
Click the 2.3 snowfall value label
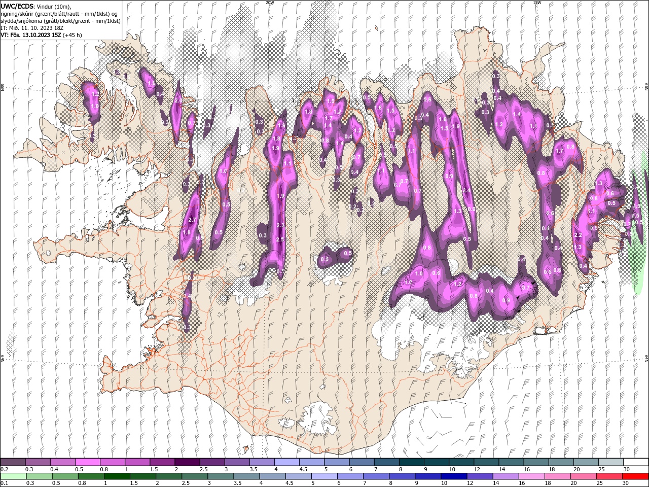[x=280, y=225]
